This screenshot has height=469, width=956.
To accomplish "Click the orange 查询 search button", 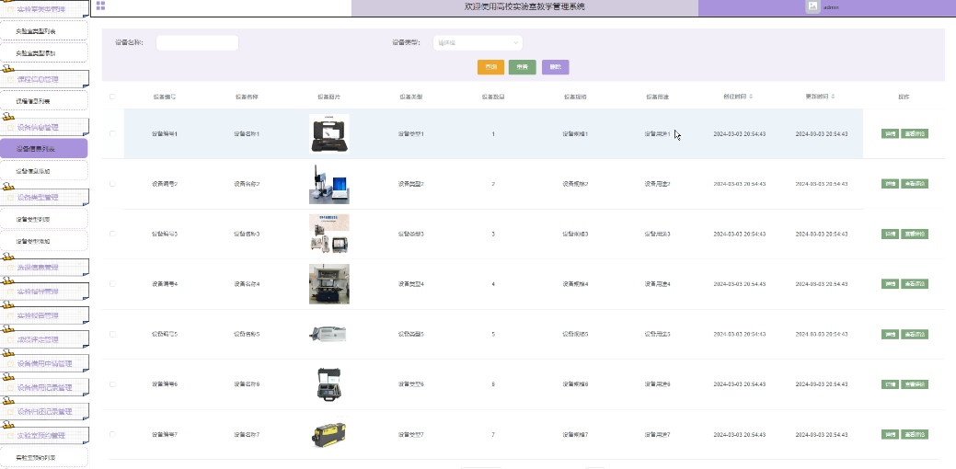I will tap(490, 67).
